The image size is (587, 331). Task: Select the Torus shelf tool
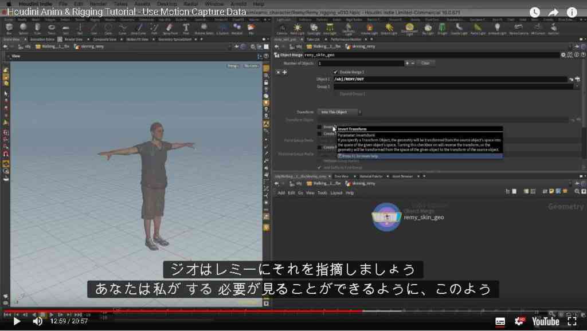(52, 29)
